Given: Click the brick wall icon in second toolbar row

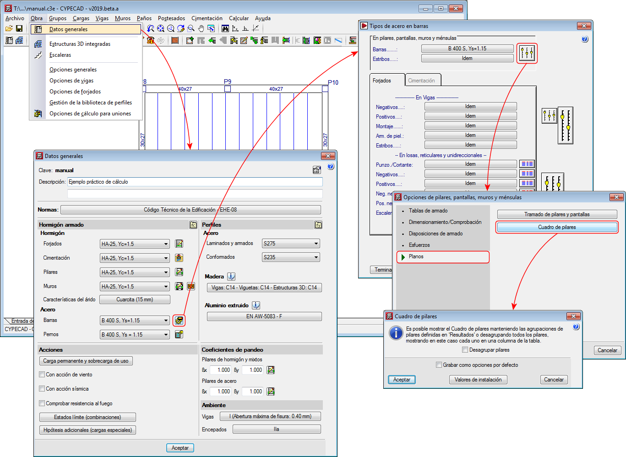Looking at the screenshot, I should coord(175,40).
